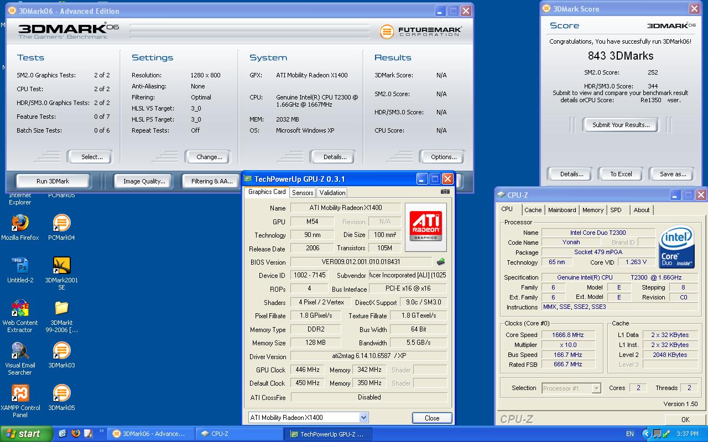Click the Driver Version field in GPU-Z
The width and height of the screenshot is (708, 442).
(x=368, y=356)
